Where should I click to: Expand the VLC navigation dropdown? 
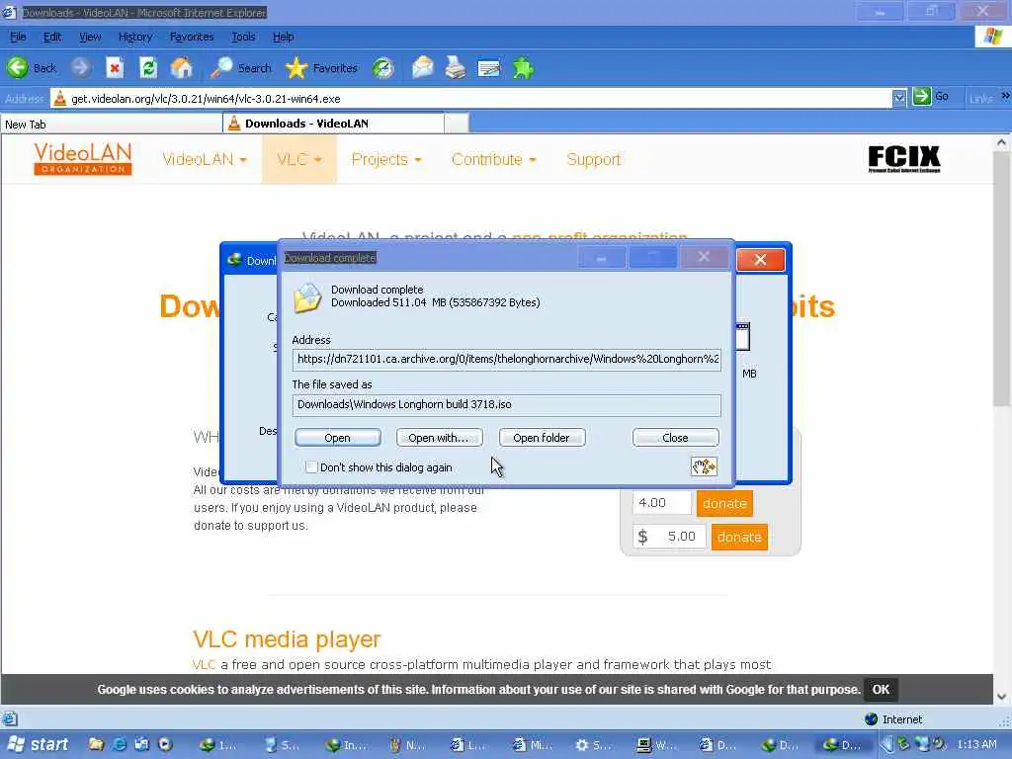299,159
